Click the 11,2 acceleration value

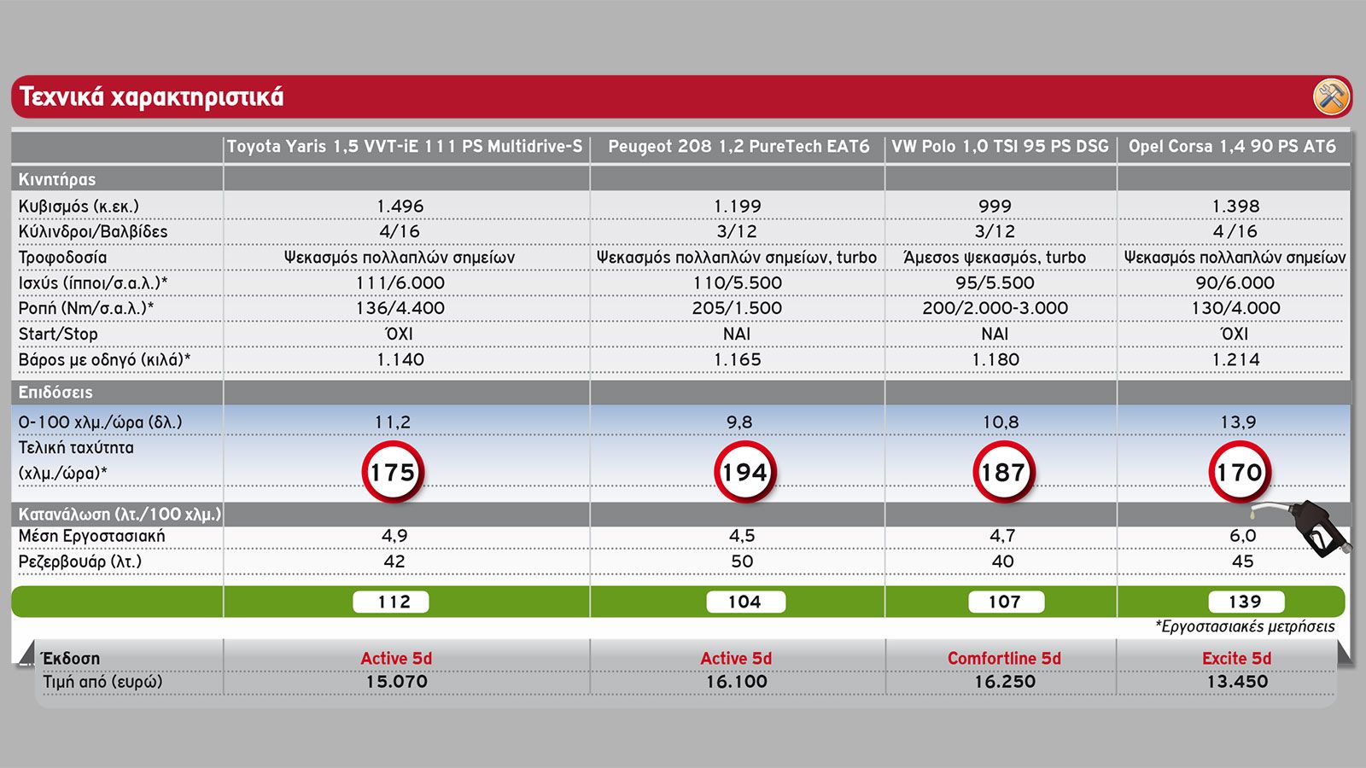(393, 422)
